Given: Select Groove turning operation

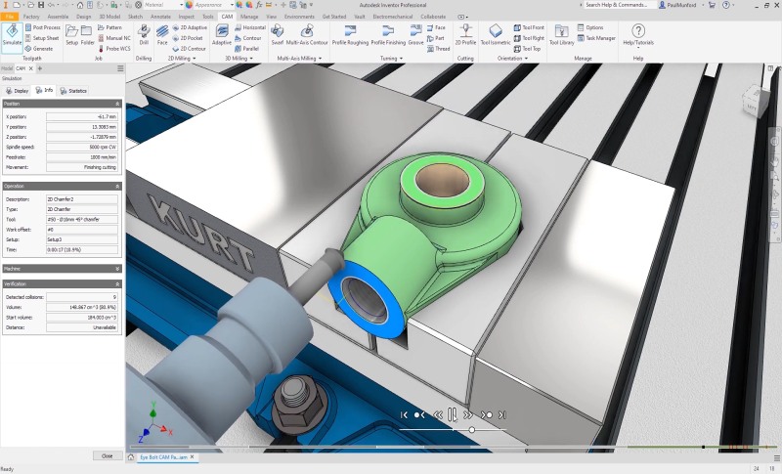Looking at the screenshot, I should coord(415,35).
